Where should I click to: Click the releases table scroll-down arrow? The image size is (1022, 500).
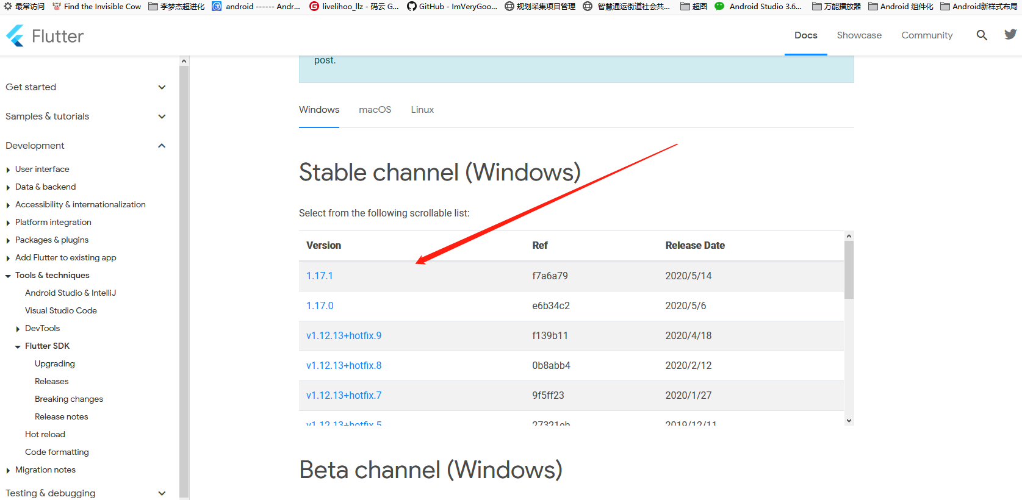849,420
